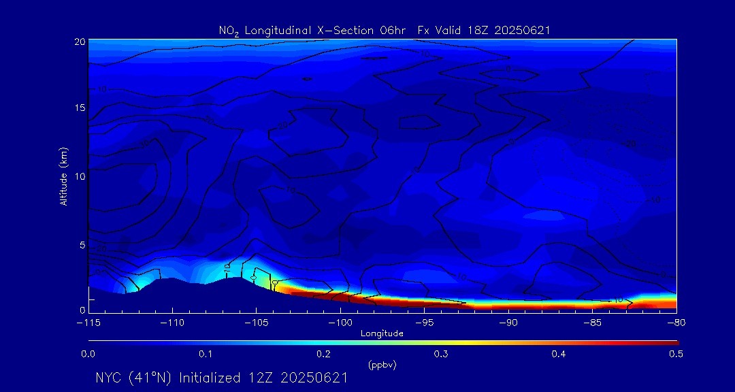
Task: Click the -105 longitude tick label
Action: pos(257,323)
